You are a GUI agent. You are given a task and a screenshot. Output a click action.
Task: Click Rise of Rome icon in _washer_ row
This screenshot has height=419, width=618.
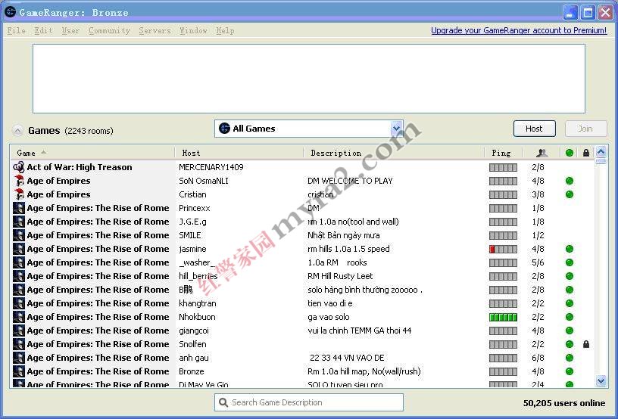click(x=19, y=262)
